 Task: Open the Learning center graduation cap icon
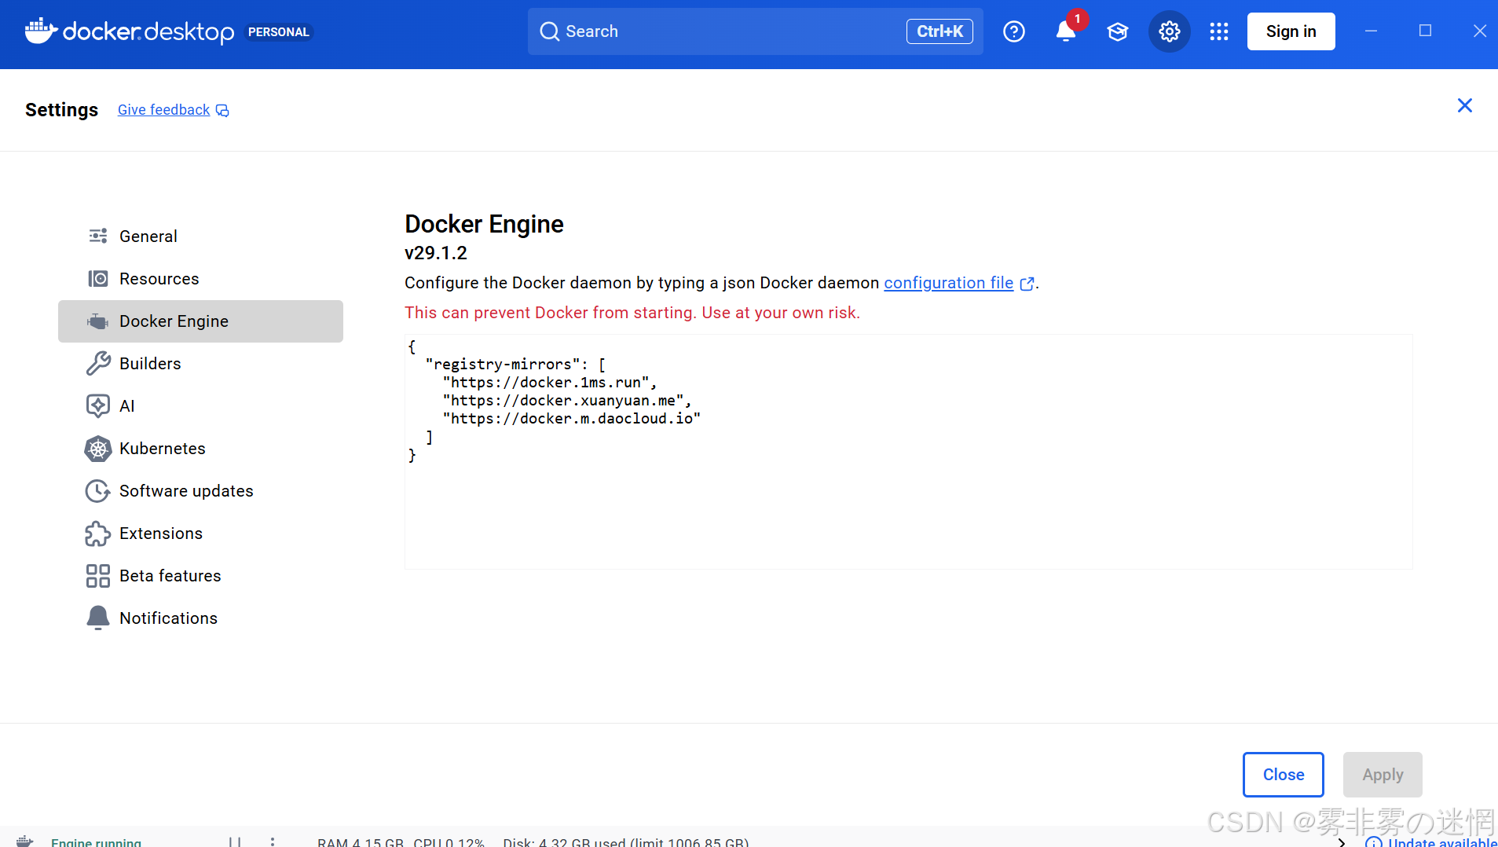[1117, 31]
